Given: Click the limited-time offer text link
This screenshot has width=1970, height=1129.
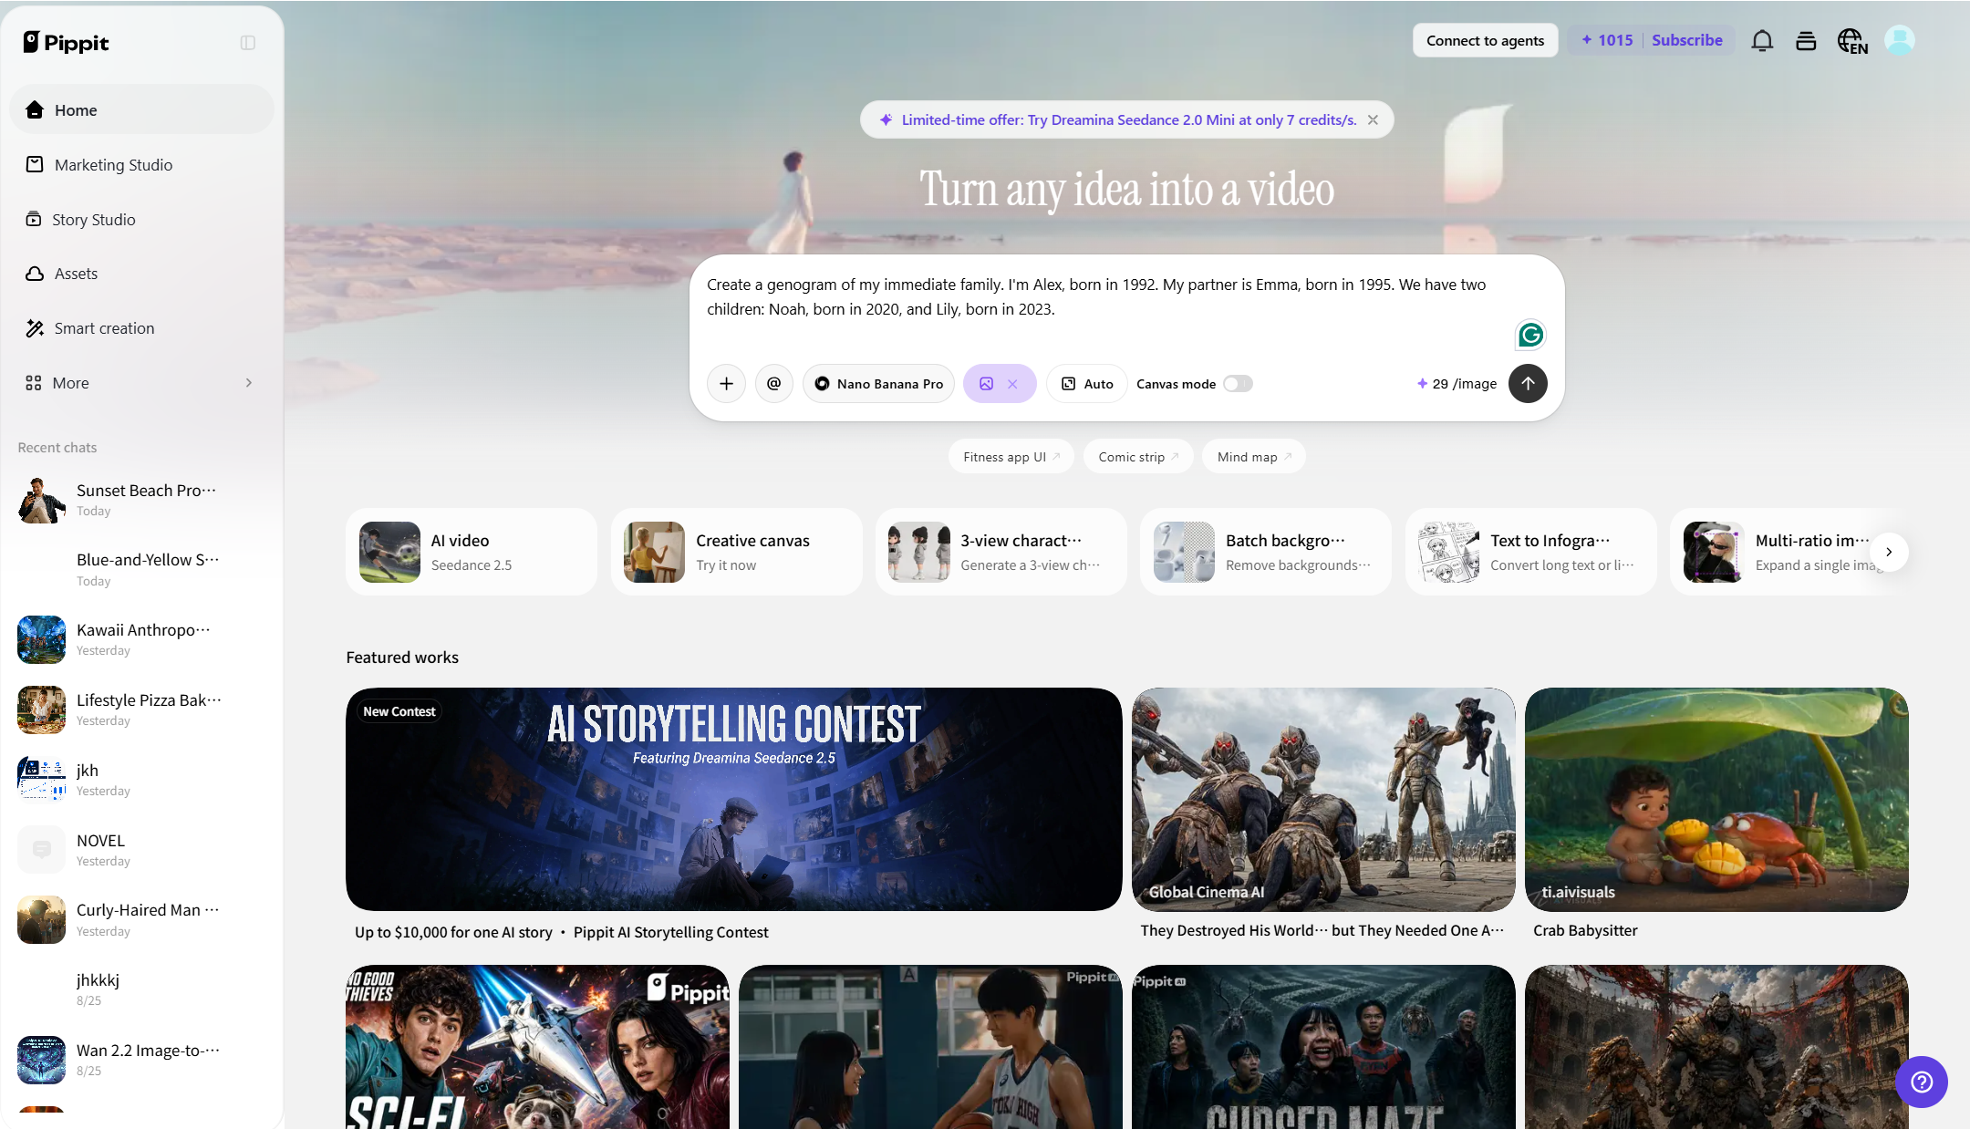Looking at the screenshot, I should click(1129, 119).
